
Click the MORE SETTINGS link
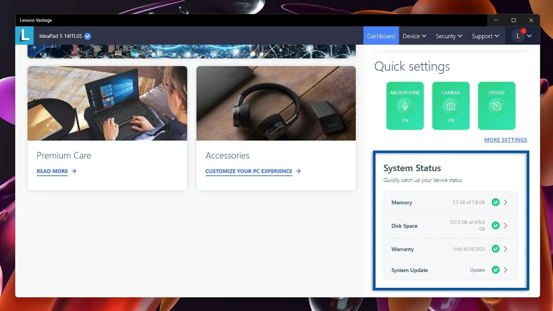(x=505, y=140)
